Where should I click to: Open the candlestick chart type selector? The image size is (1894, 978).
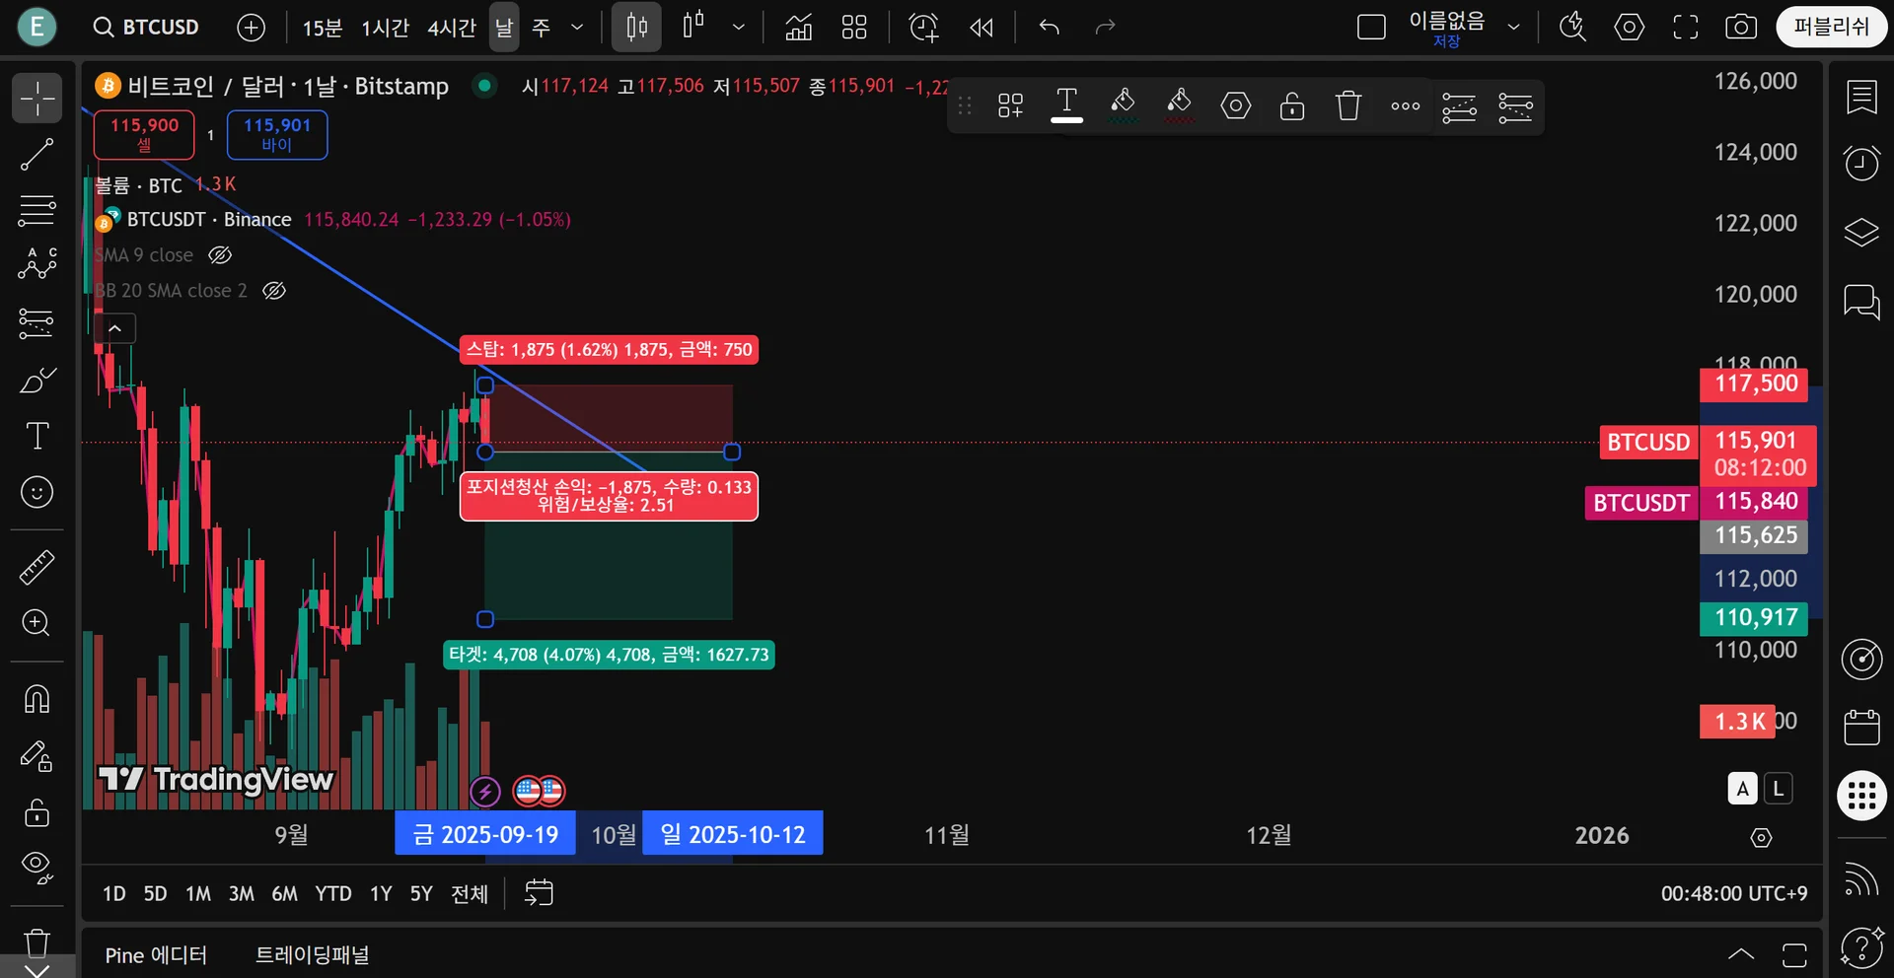pos(637,28)
